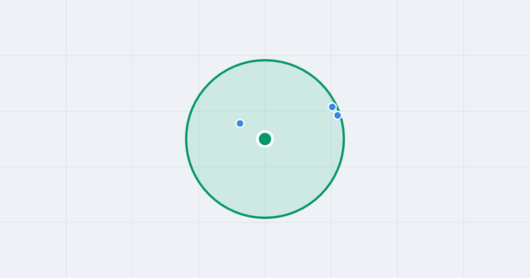Select the lower blue dot on circle's right edge
The height and width of the screenshot is (278, 530).
[x=337, y=115]
